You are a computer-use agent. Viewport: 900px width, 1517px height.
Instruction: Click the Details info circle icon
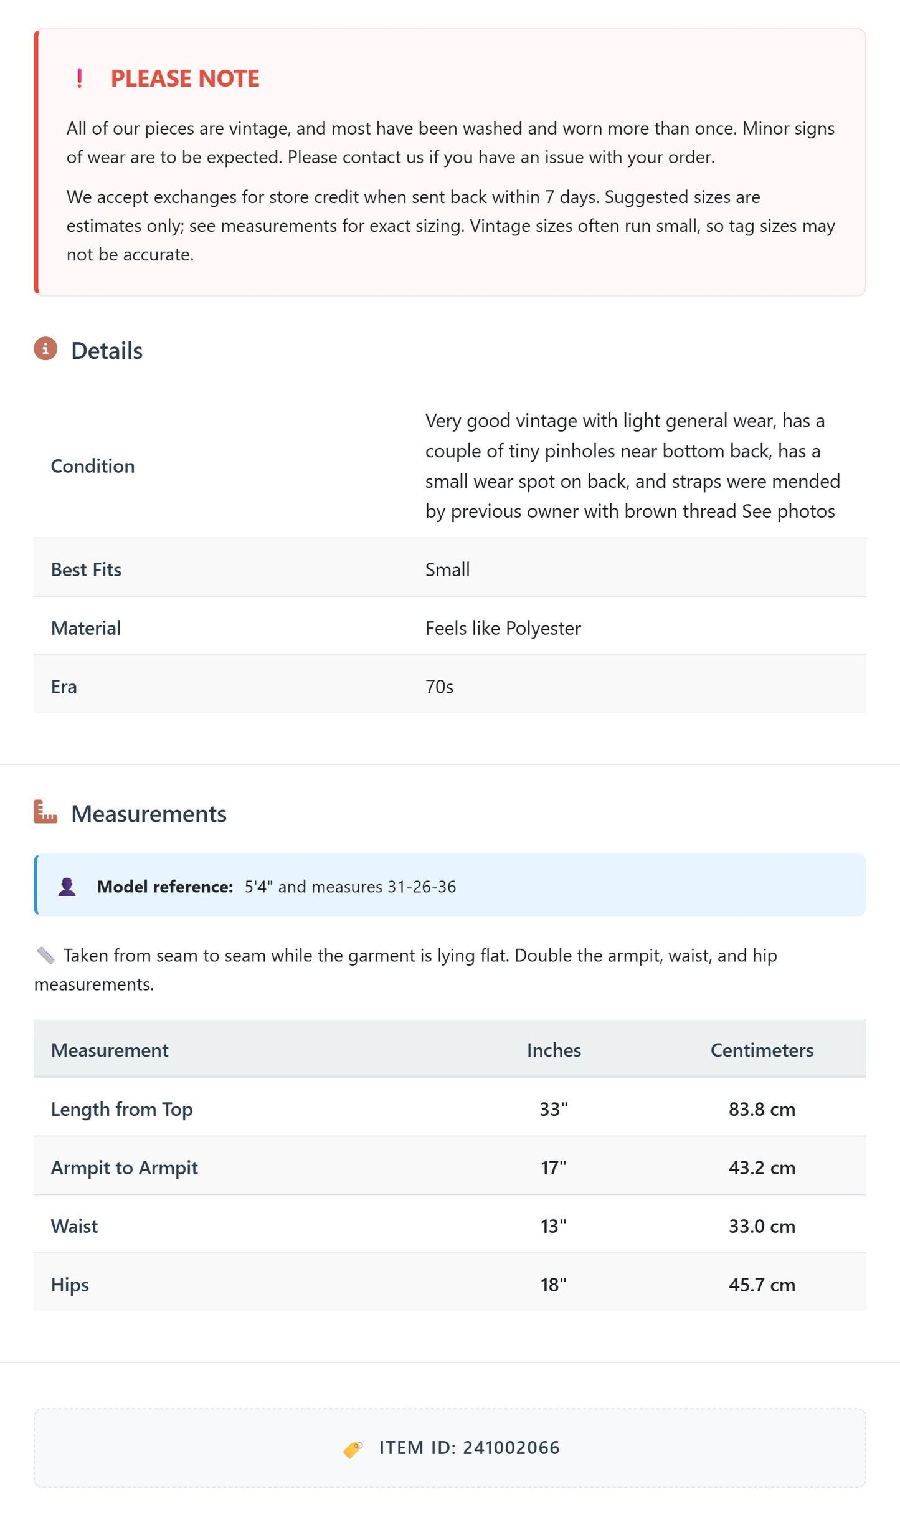click(x=45, y=349)
